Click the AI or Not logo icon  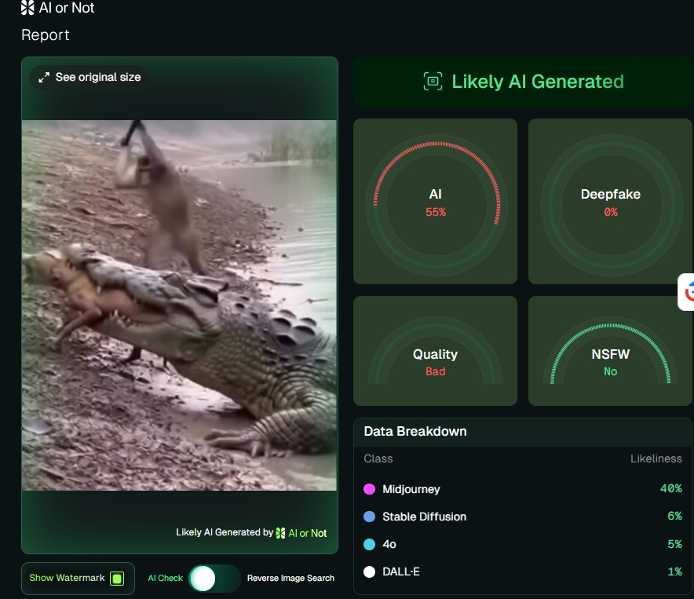(27, 9)
